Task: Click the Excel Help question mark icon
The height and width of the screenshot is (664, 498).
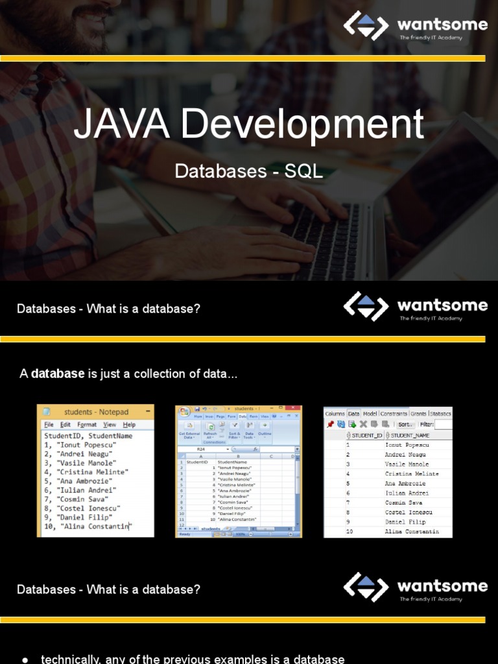Action: click(274, 416)
